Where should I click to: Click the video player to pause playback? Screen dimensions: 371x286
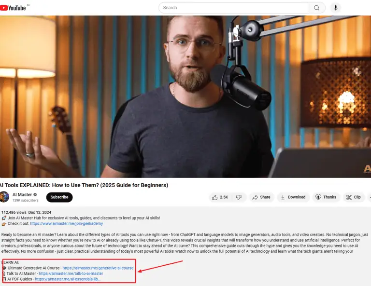coord(185,96)
